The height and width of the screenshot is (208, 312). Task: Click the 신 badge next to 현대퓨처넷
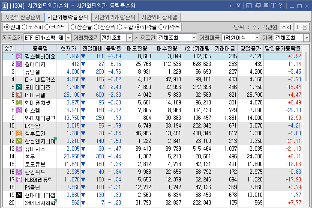point(19,103)
